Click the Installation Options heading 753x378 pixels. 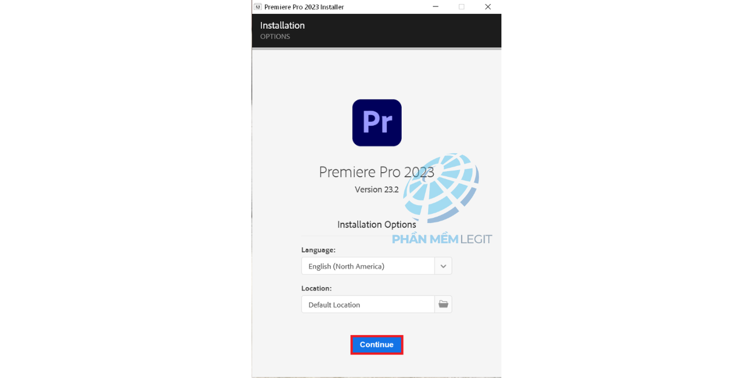[377, 225]
